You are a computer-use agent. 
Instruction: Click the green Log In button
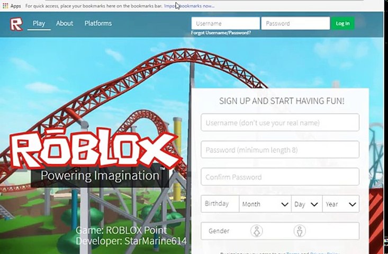342,23
